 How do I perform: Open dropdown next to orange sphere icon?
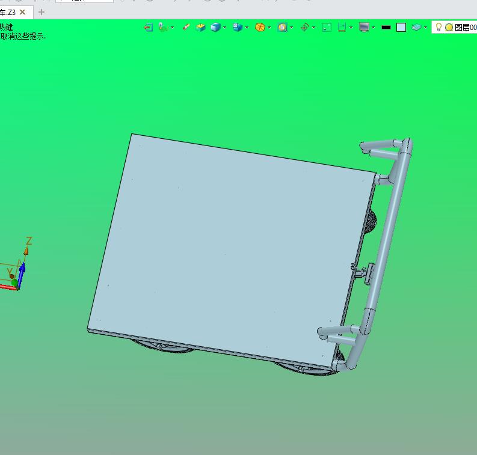click(x=269, y=28)
